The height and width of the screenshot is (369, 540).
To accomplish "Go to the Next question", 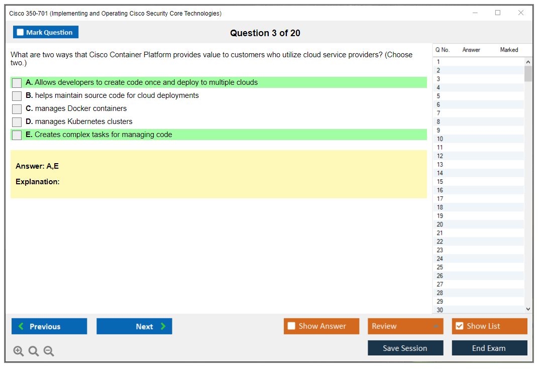I will coord(134,326).
